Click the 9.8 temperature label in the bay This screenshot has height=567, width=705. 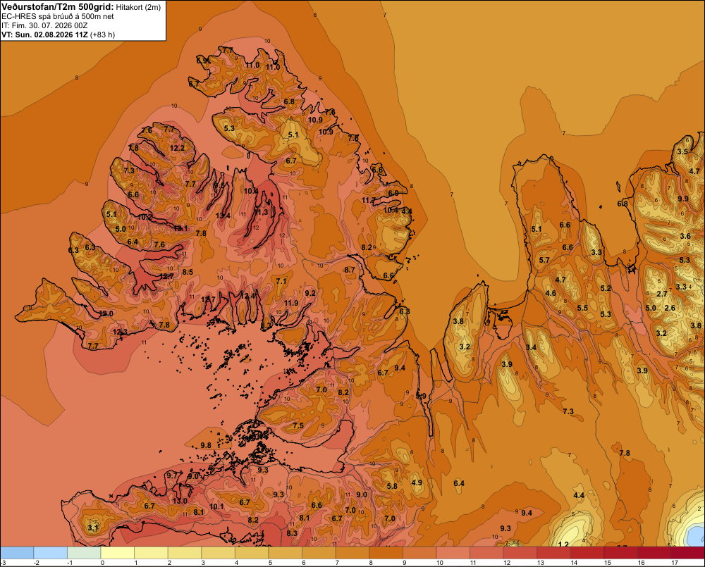[206, 445]
